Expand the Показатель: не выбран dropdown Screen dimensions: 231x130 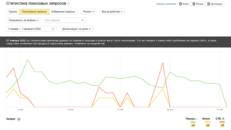pos(24,20)
